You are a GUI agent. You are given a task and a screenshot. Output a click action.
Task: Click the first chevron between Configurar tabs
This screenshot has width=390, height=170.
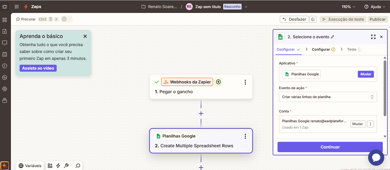(307, 49)
